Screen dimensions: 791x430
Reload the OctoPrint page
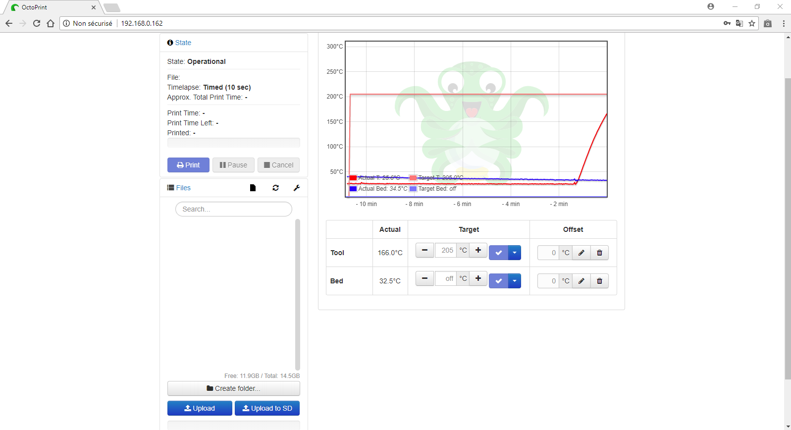pyautogui.click(x=37, y=23)
